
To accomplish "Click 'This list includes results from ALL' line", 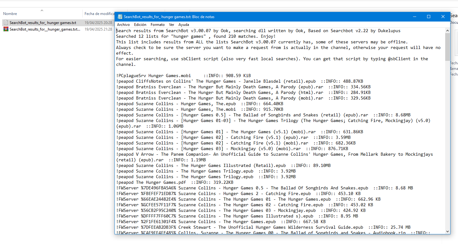I will [x=262, y=42].
